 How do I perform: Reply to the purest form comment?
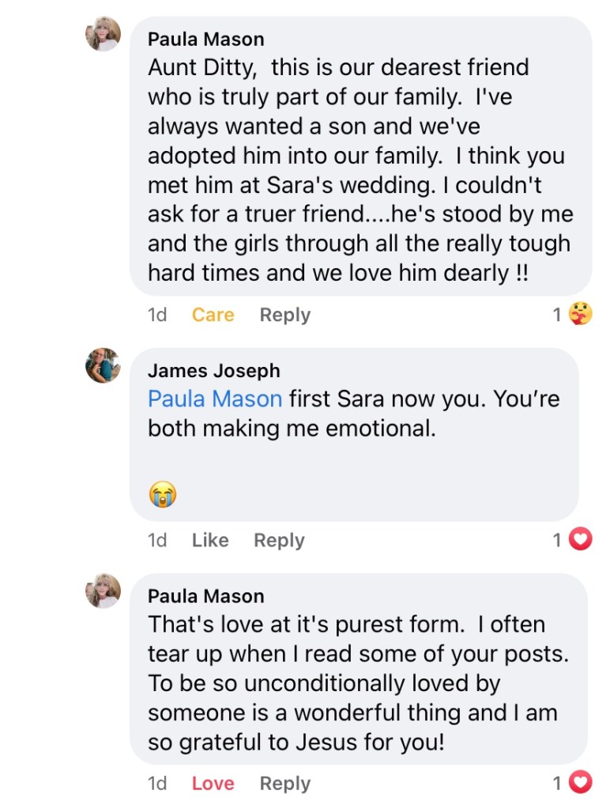tap(285, 784)
